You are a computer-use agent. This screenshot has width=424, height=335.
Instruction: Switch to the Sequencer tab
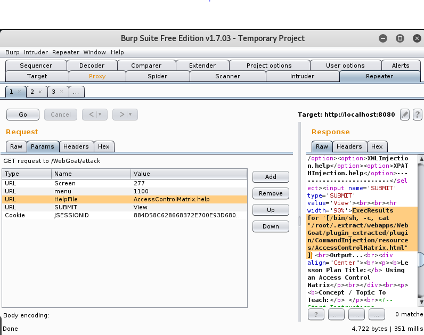tap(36, 66)
